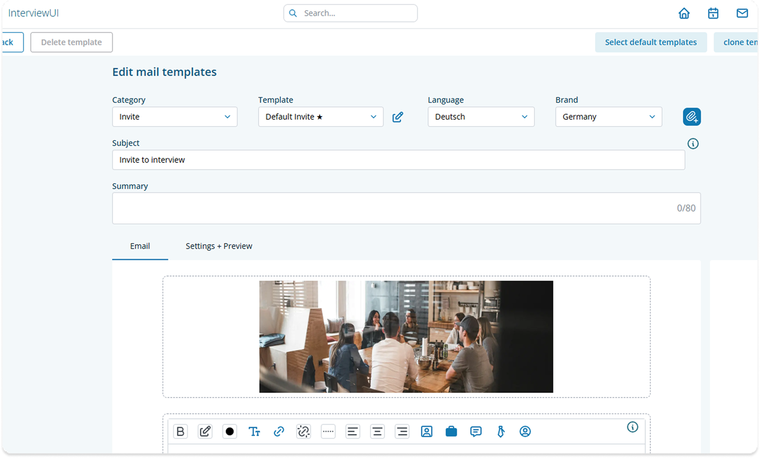
Task: Click the black color dot in the toolbar
Action: [229, 431]
